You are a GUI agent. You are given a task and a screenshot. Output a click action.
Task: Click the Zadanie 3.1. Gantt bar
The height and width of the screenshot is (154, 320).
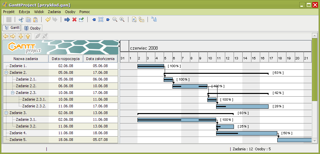coord(177,120)
